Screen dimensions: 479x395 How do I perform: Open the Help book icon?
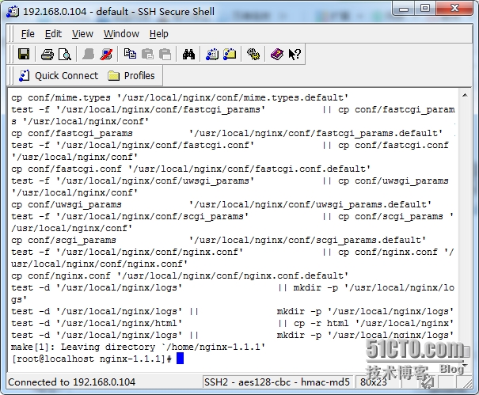[x=277, y=55]
